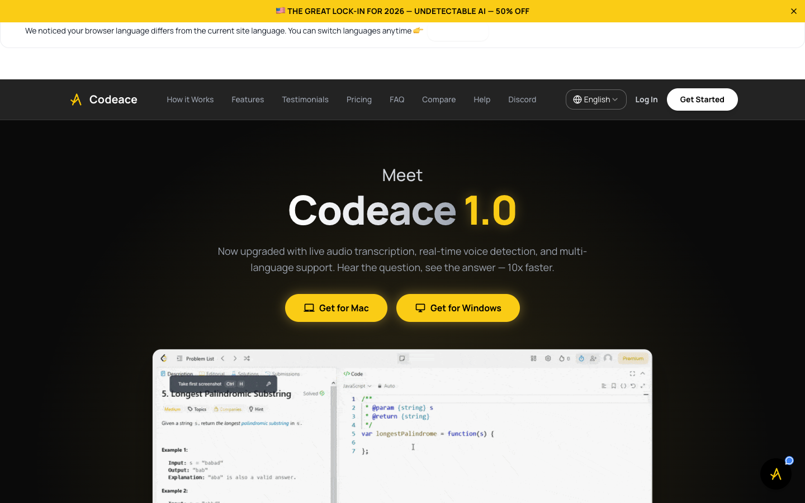The image size is (805, 503).
Task: Click the note icon in demo preview header
Action: pos(402,358)
